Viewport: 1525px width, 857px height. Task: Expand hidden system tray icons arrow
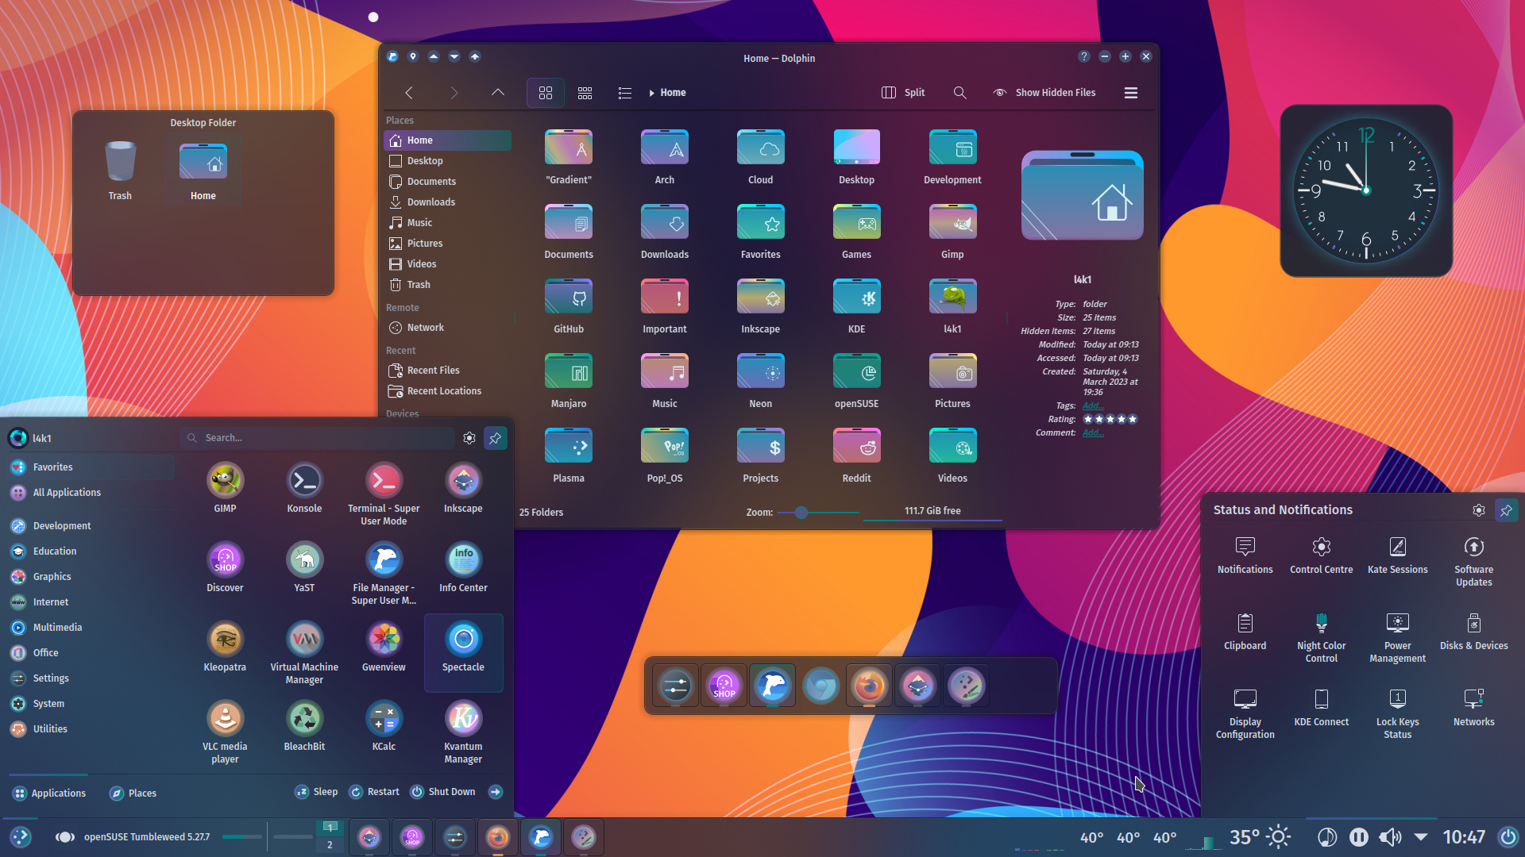click(1421, 837)
